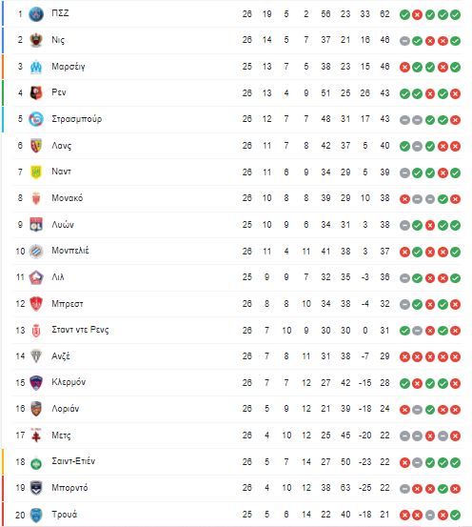Open the Σταντ ντε Ρενς link
472x527 pixels.
tap(80, 330)
